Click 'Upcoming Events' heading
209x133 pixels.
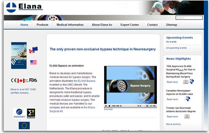(x=180, y=38)
